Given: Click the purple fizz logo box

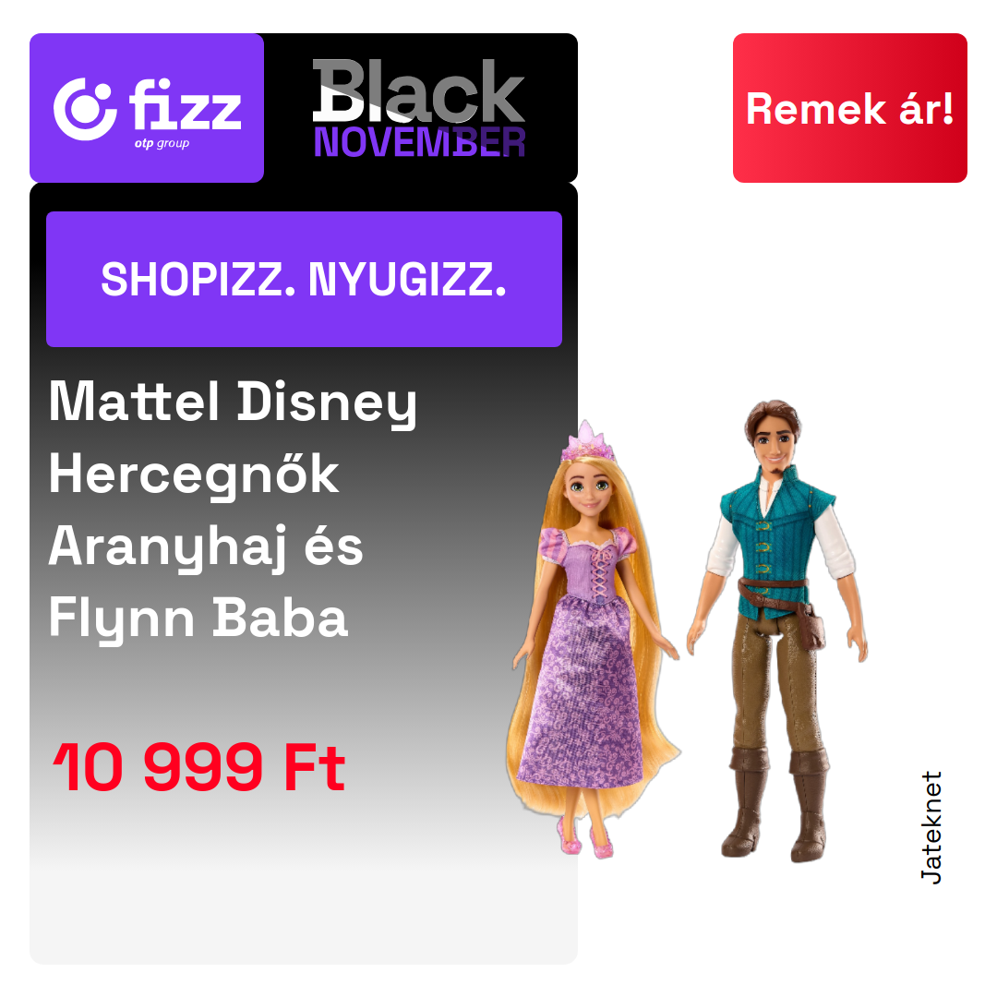Looking at the screenshot, I should pyautogui.click(x=147, y=108).
